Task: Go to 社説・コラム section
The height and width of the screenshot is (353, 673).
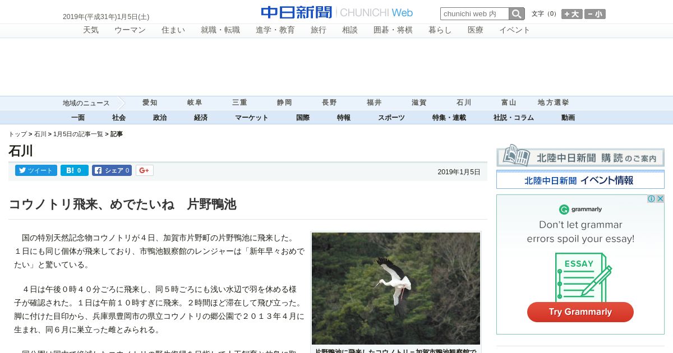Action: pyautogui.click(x=514, y=118)
